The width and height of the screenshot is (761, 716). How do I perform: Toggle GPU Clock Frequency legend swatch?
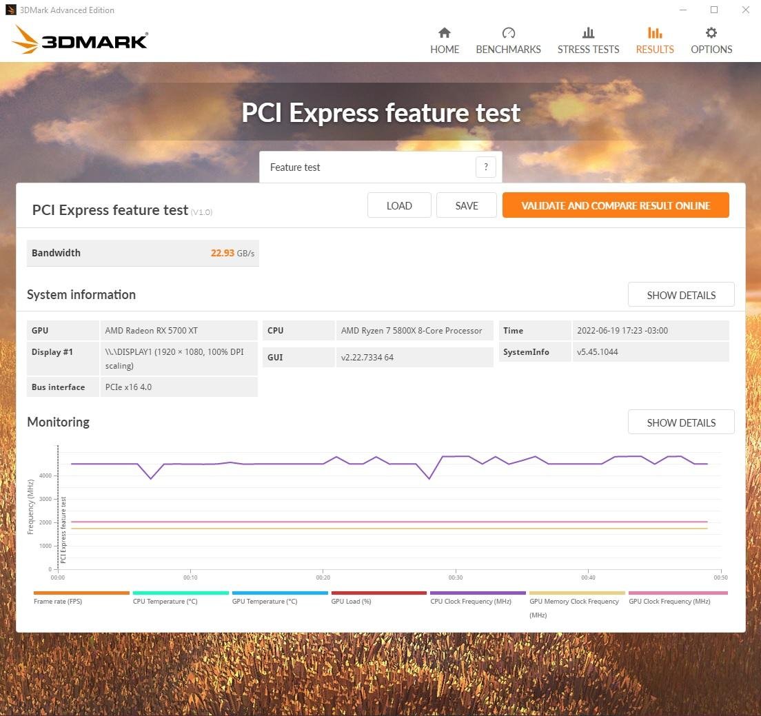pyautogui.click(x=678, y=593)
